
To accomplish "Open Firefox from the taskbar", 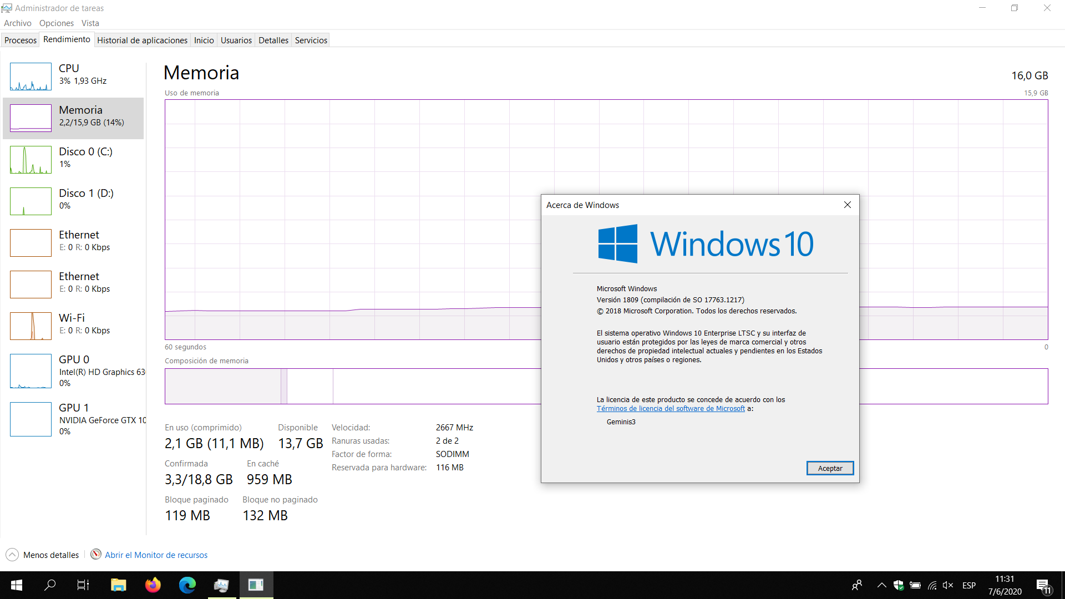I will point(153,585).
